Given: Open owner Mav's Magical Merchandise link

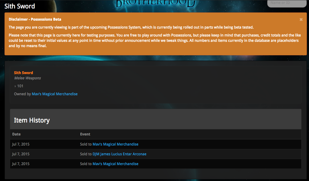Looking at the screenshot, I should point(55,94).
